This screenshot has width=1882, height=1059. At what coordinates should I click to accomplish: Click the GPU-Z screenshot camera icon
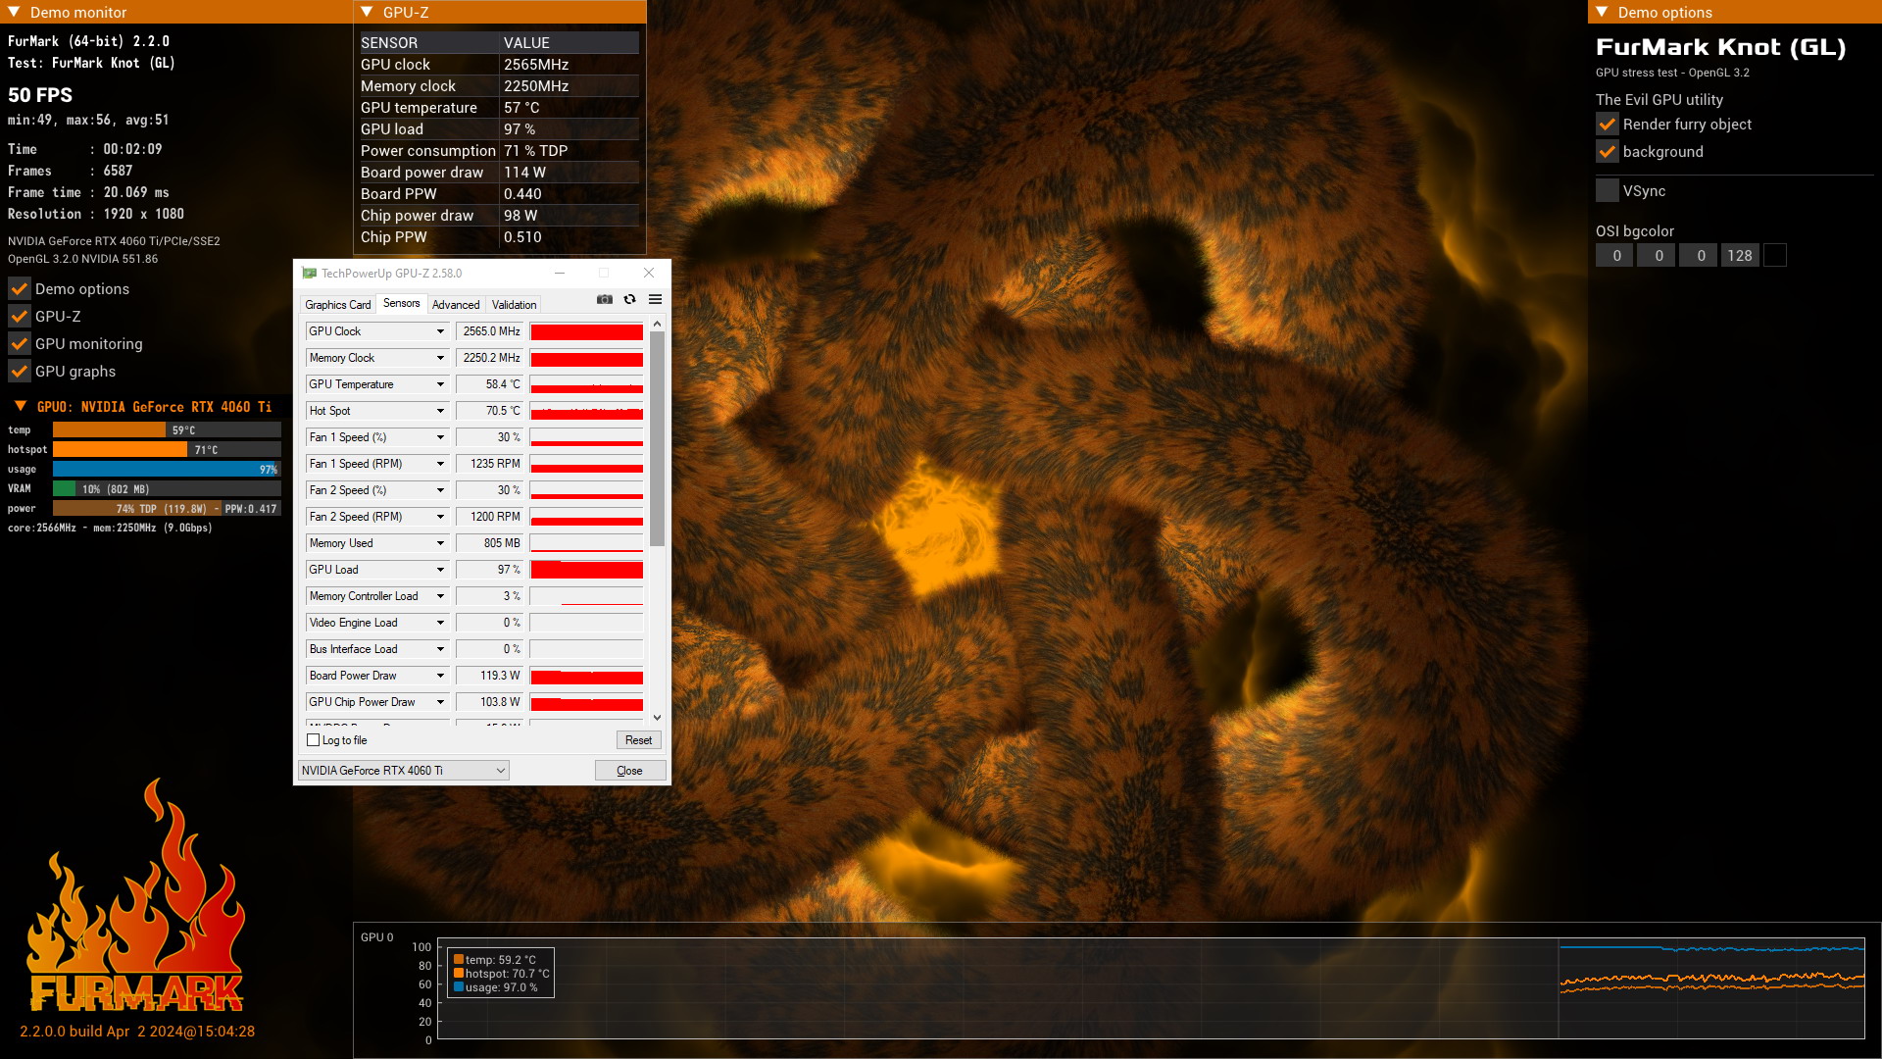(x=605, y=300)
